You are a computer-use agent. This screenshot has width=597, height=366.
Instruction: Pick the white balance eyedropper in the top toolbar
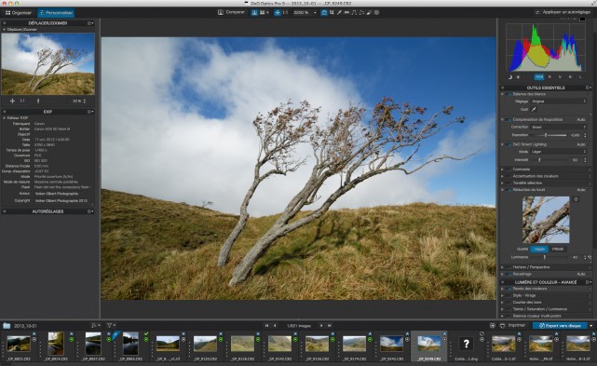[x=339, y=12]
